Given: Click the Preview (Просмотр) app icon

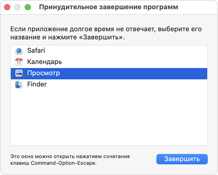Looking at the screenshot, I should pyautogui.click(x=19, y=73).
